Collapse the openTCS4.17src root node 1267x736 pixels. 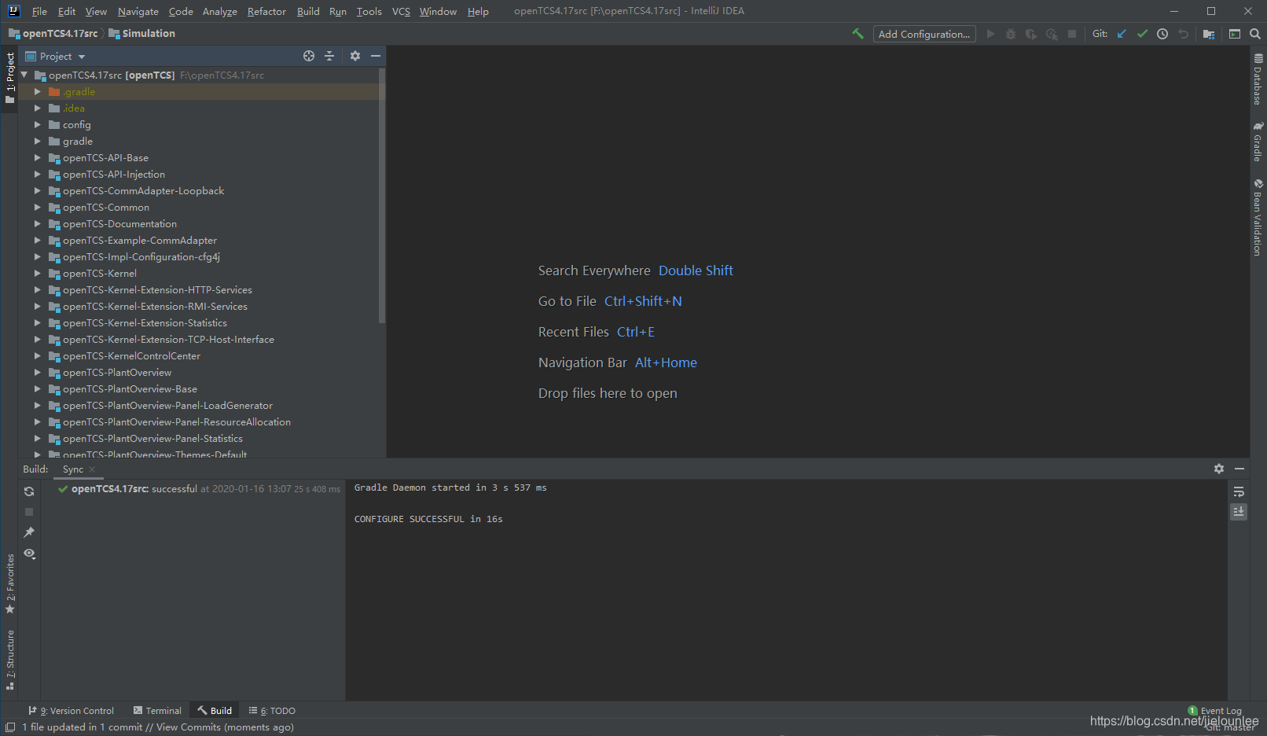point(24,75)
